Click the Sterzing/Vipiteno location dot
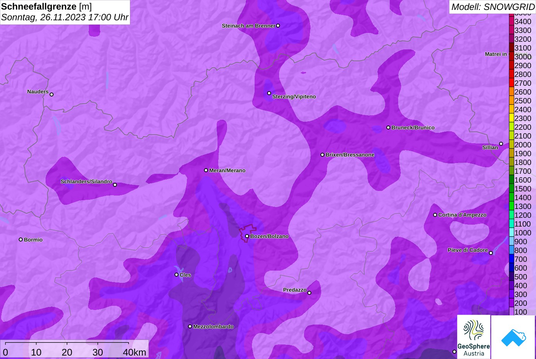The height and width of the screenshot is (359, 536). coord(269,93)
